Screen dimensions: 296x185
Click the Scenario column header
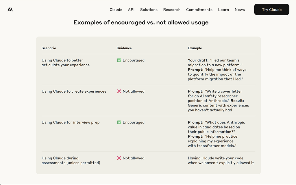[49, 48]
